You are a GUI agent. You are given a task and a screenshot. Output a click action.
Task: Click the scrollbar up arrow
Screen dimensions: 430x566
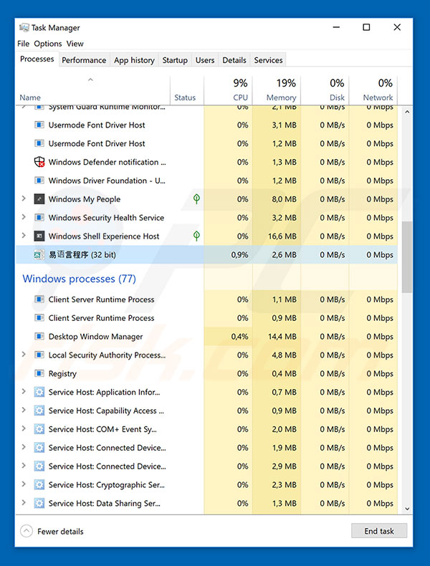pos(407,112)
